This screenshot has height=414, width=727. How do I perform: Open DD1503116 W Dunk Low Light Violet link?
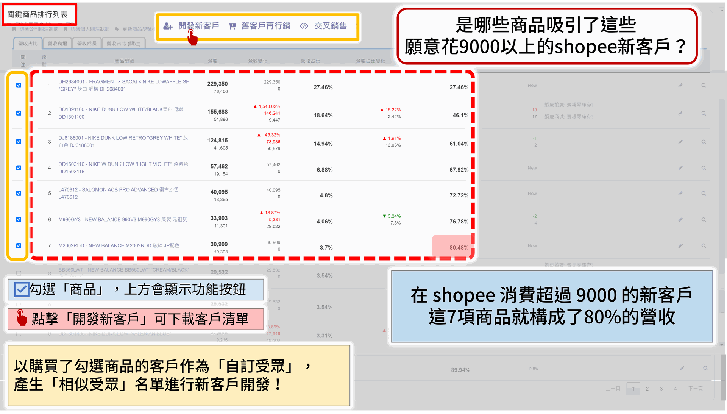click(123, 167)
